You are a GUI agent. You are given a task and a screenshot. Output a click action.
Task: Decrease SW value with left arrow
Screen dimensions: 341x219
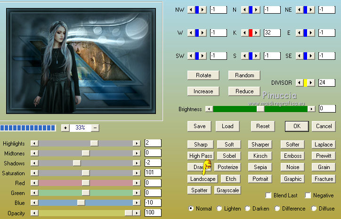click(x=191, y=56)
